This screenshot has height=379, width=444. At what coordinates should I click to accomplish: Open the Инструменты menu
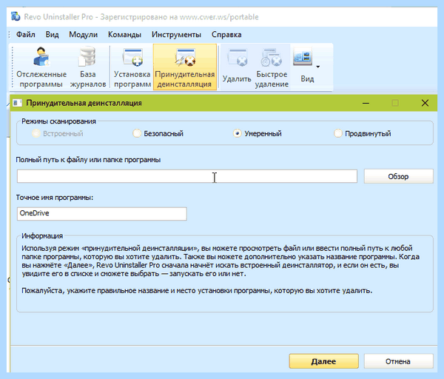point(176,35)
